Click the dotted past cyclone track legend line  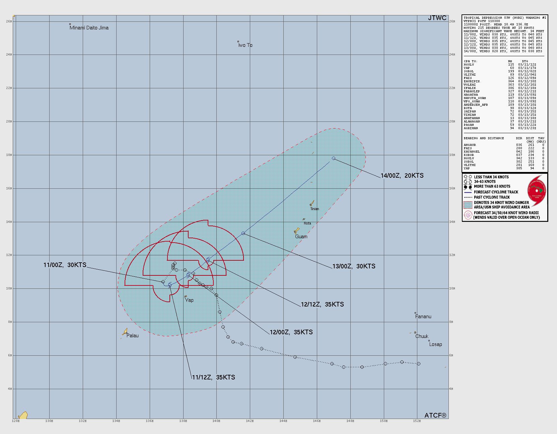(468, 197)
